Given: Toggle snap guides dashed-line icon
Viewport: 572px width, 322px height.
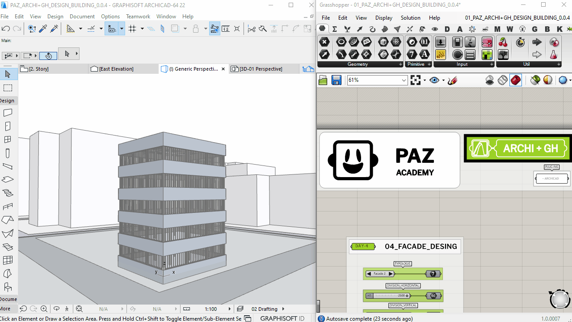Looking at the screenshot, I should (x=92, y=29).
